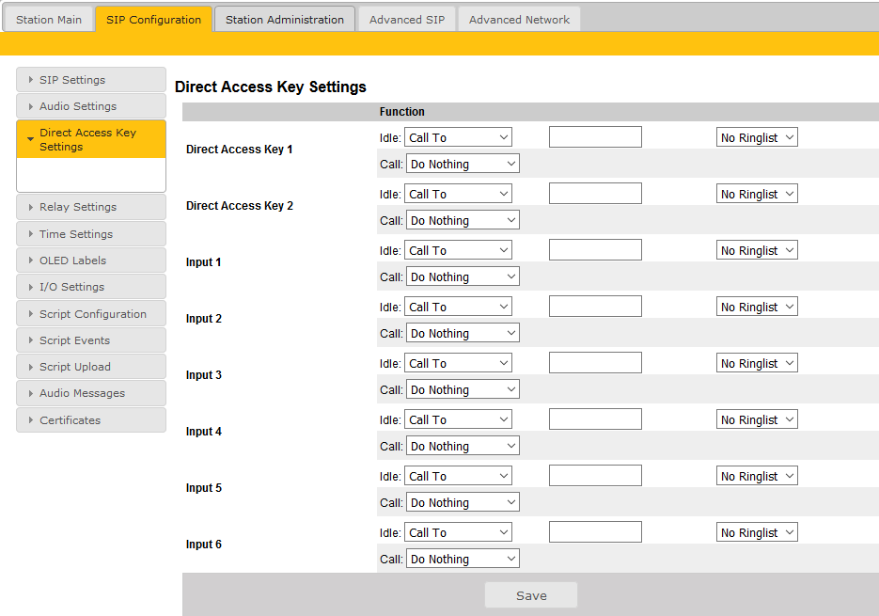Open Relay Settings in the sidebar
The image size is (879, 616).
click(90, 207)
